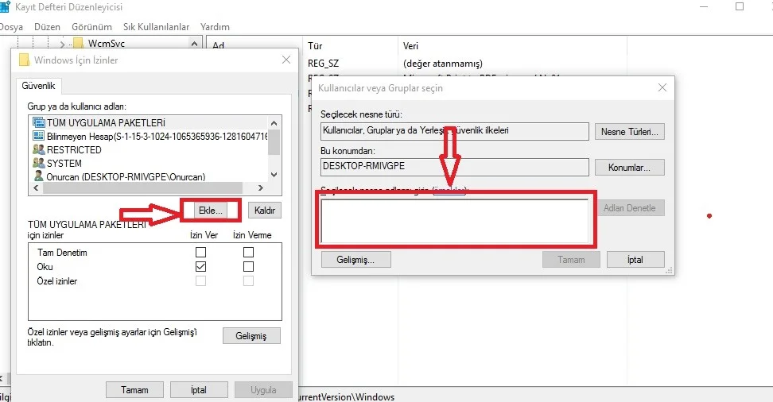This screenshot has height=402, width=773.
Task: Toggle Tam Denetim İzin Ver checkbox
Action: [x=200, y=253]
